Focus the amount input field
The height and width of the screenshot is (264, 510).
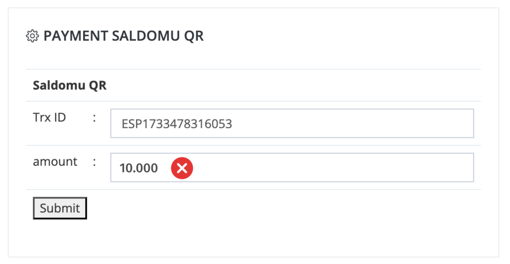point(292,168)
